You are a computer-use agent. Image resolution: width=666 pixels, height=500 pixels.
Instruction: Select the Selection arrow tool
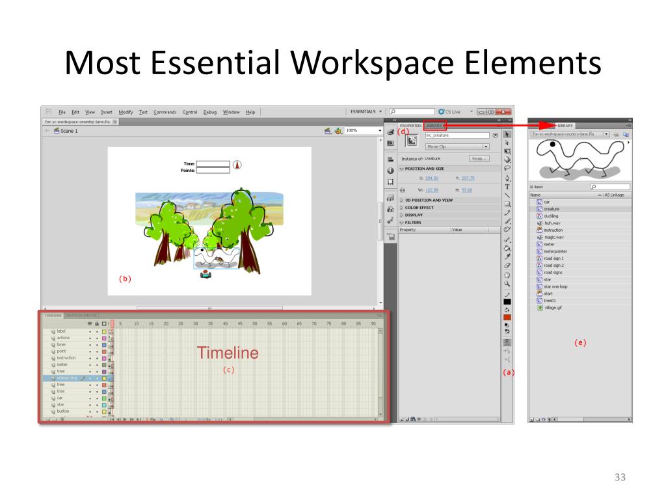[507, 134]
